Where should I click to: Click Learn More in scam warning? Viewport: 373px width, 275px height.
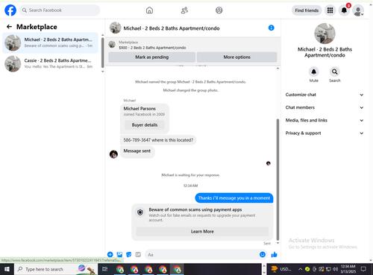point(202,232)
